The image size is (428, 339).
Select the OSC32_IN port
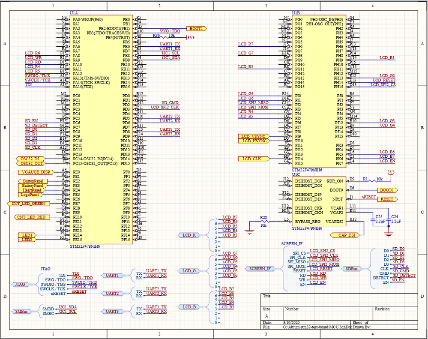[x=30, y=159]
